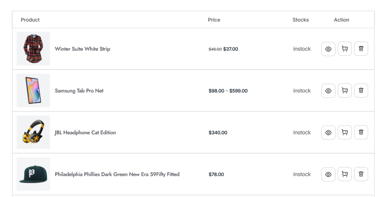Viewport: 387px width, 197px height.
Task: Delete Winter Suite White Strip from the list
Action: point(361,49)
